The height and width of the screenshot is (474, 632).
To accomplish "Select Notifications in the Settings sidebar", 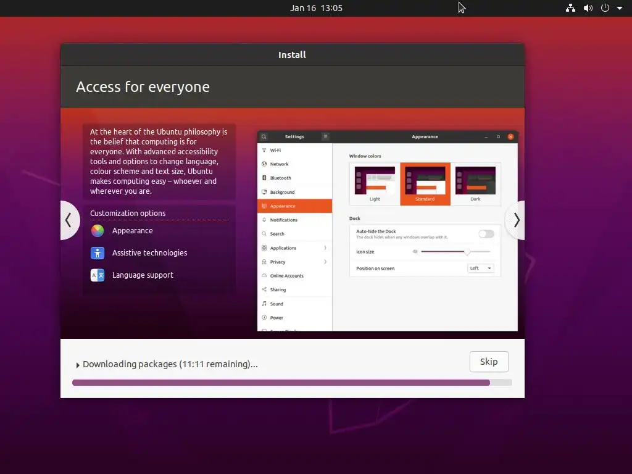I will 294,220.
